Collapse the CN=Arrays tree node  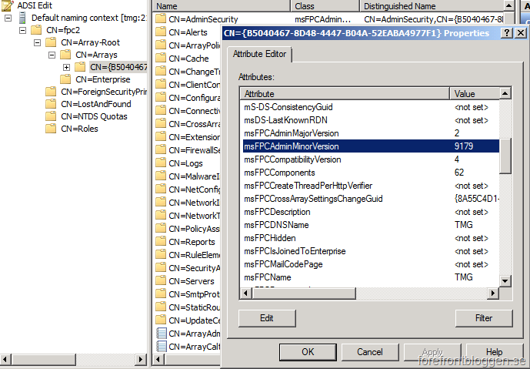(x=52, y=55)
